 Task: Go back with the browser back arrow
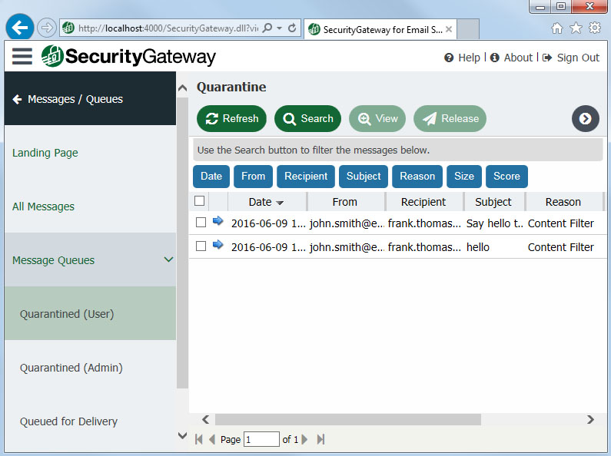(x=20, y=27)
